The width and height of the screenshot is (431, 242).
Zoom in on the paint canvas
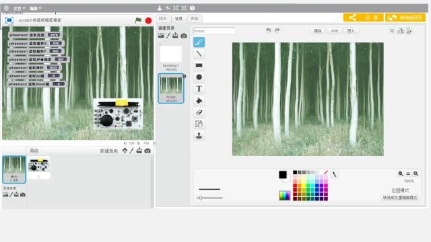pos(416,173)
